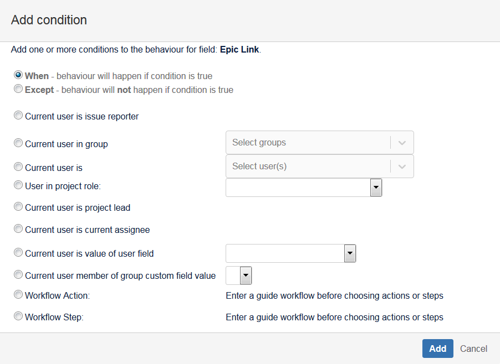This screenshot has width=500, height=364.
Task: Open the user field dropdown
Action: tap(350, 252)
